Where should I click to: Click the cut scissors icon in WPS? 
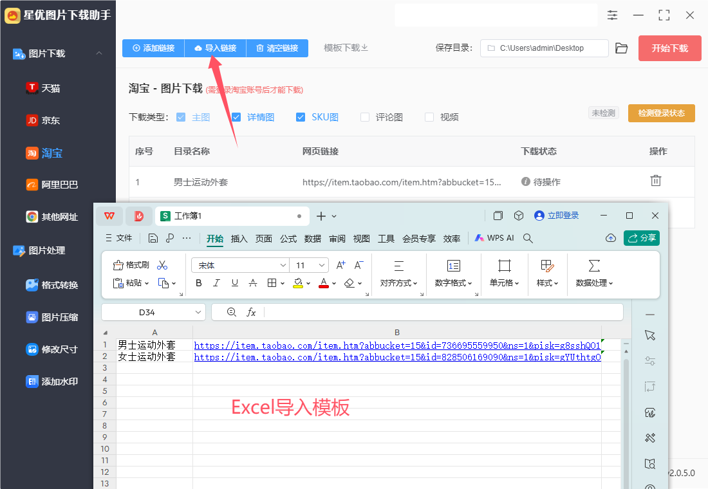pyautogui.click(x=162, y=265)
